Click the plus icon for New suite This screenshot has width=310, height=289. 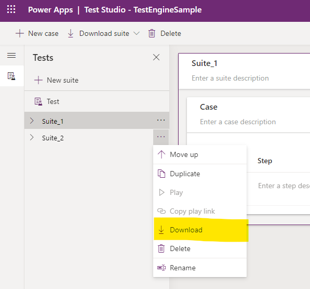pyautogui.click(x=38, y=80)
